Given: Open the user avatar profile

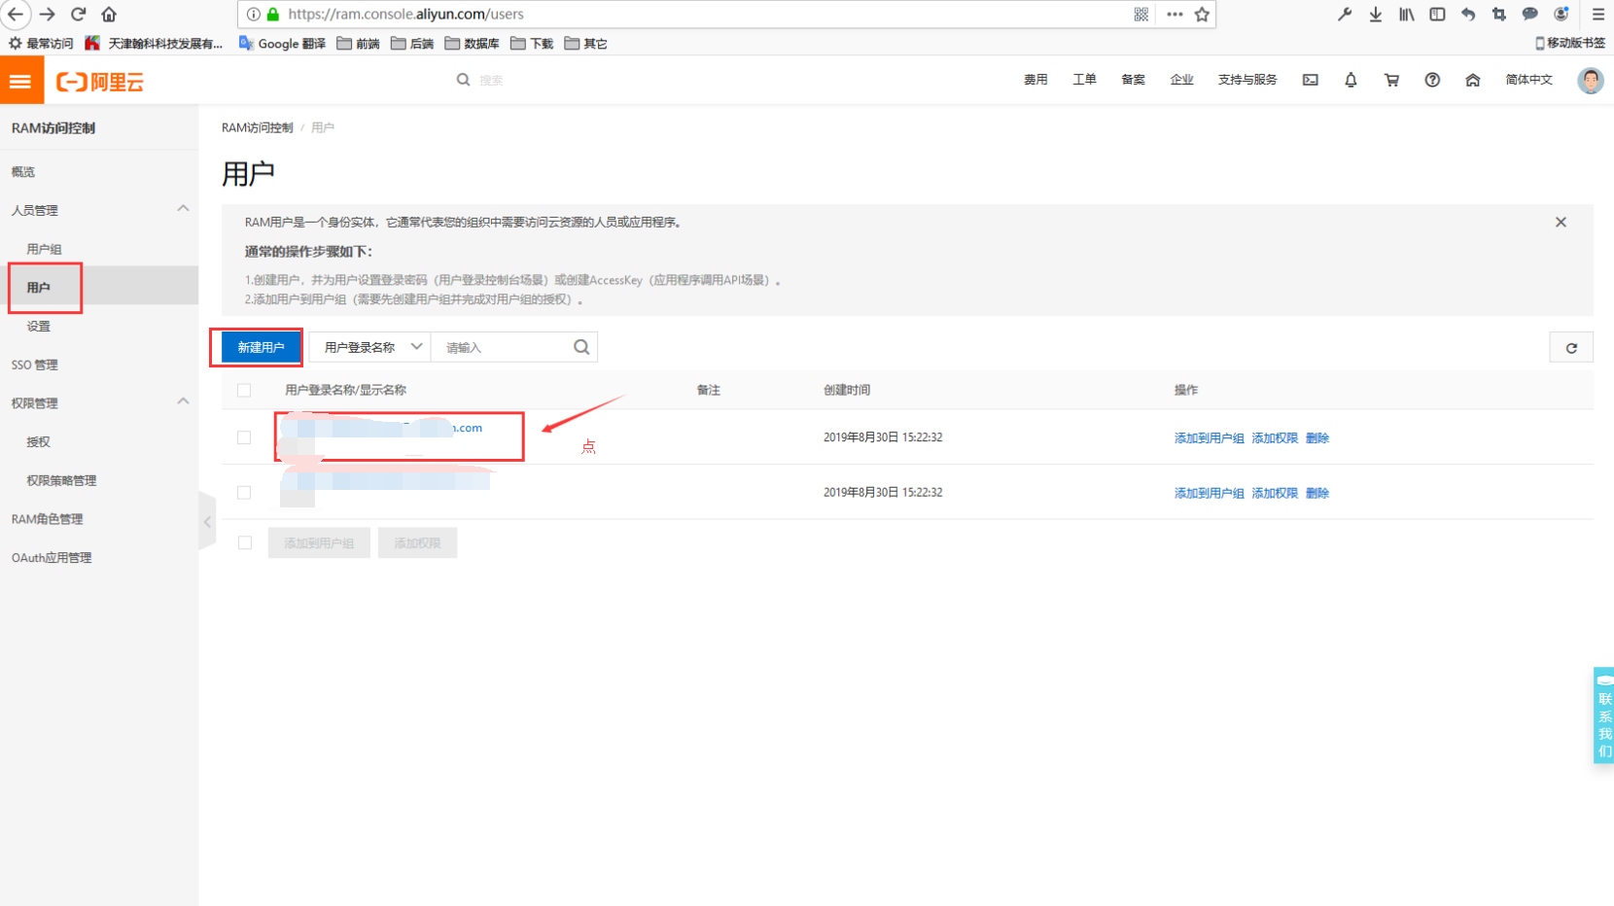Looking at the screenshot, I should pyautogui.click(x=1591, y=81).
